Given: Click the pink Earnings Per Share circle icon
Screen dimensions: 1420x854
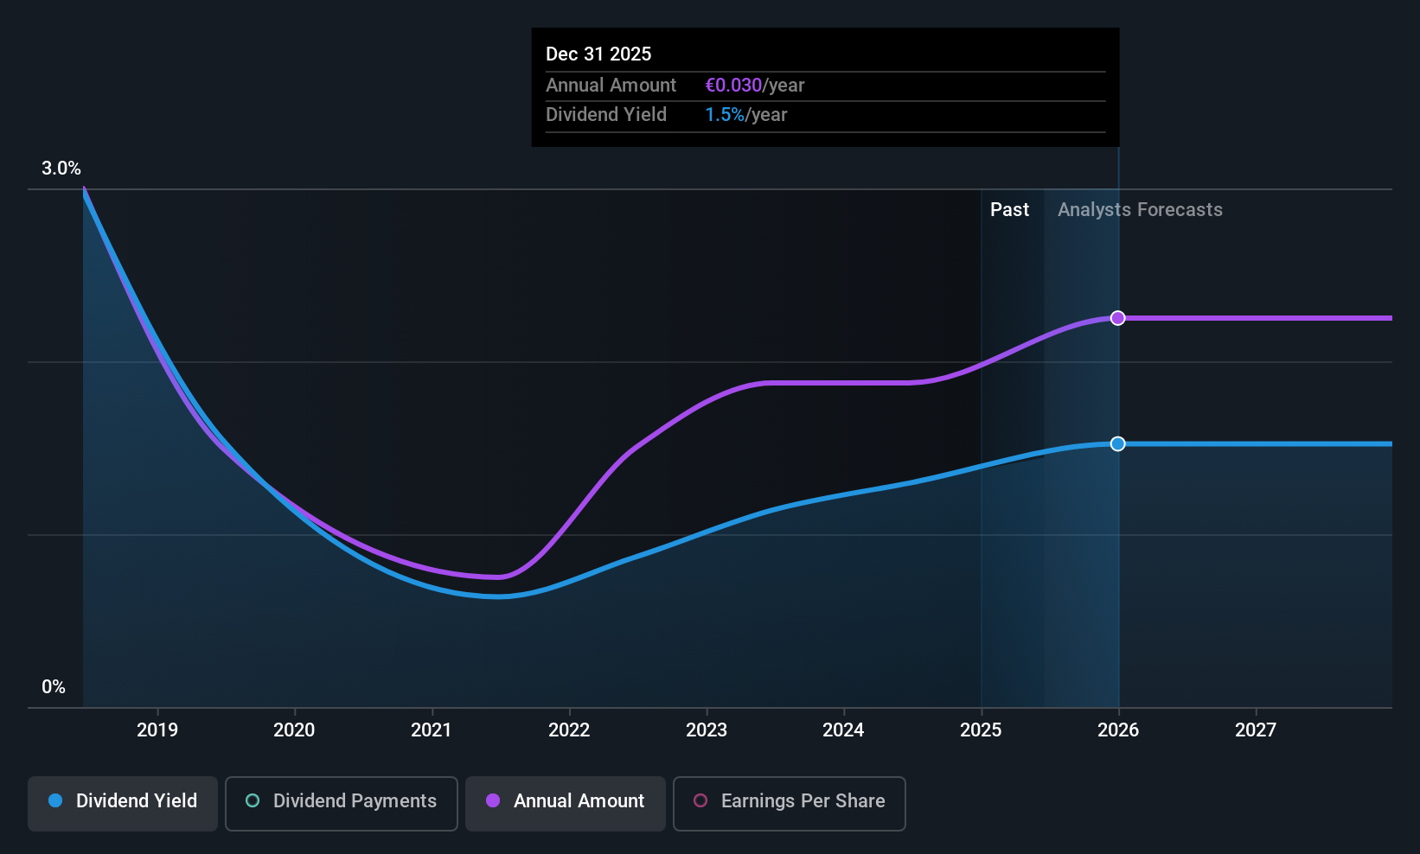Looking at the screenshot, I should 700,800.
